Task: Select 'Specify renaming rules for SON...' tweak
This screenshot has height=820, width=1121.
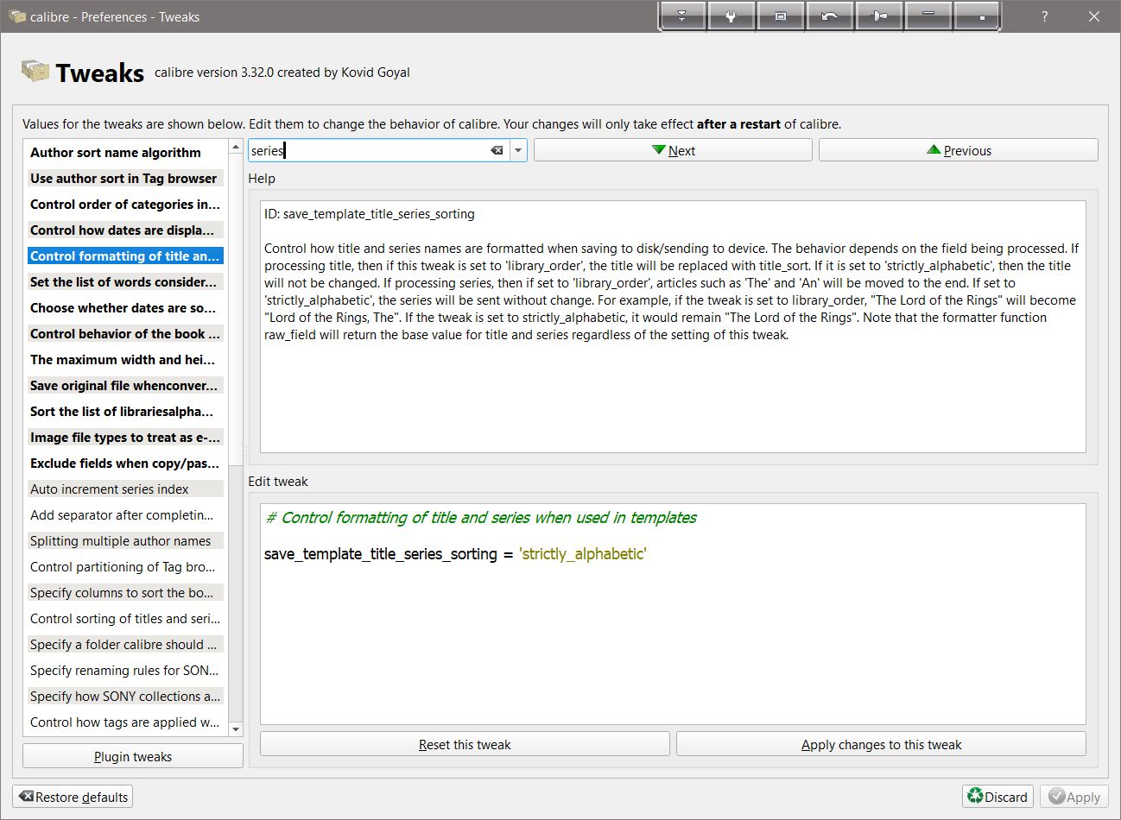Action: (x=126, y=671)
